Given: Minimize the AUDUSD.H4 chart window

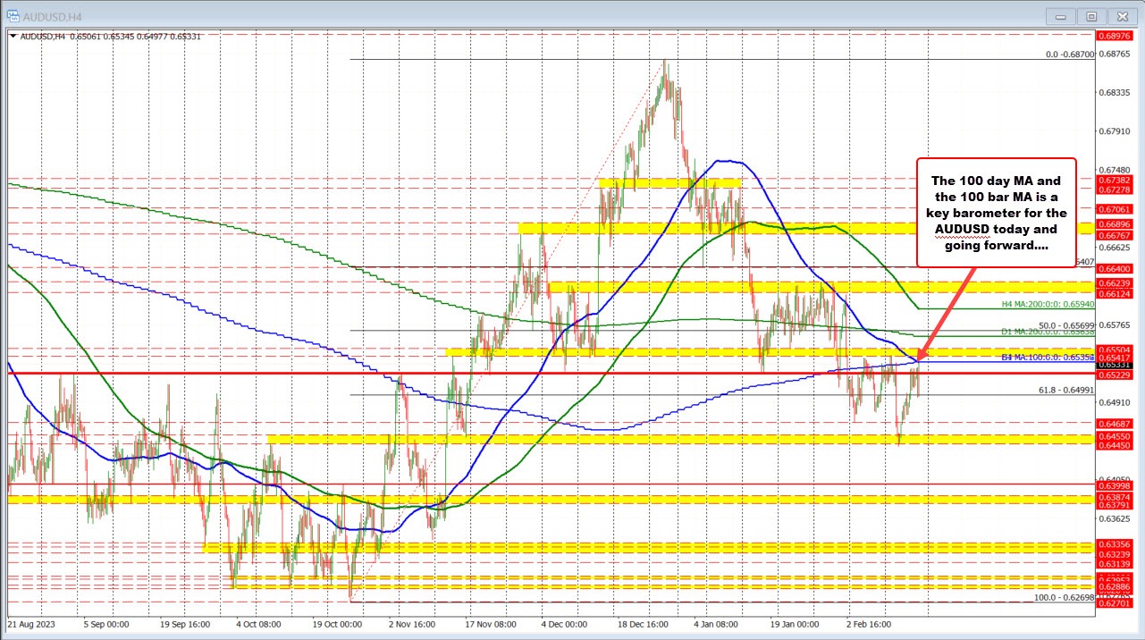Looking at the screenshot, I should click(x=1059, y=15).
